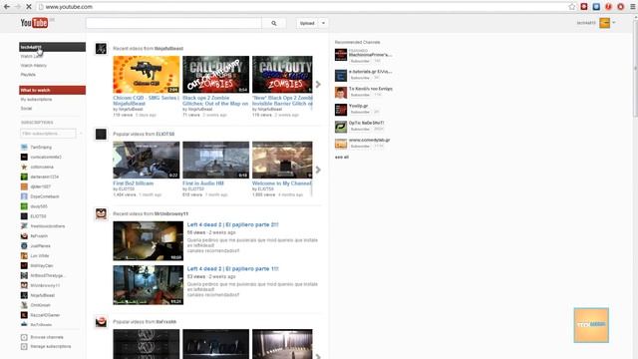Open My subscriptions in the sidebar
638x359 pixels.
[x=36, y=100]
